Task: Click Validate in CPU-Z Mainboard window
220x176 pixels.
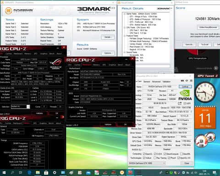Action: 108,124
